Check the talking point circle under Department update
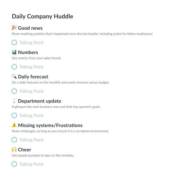184x180 pixels. coord(14,115)
